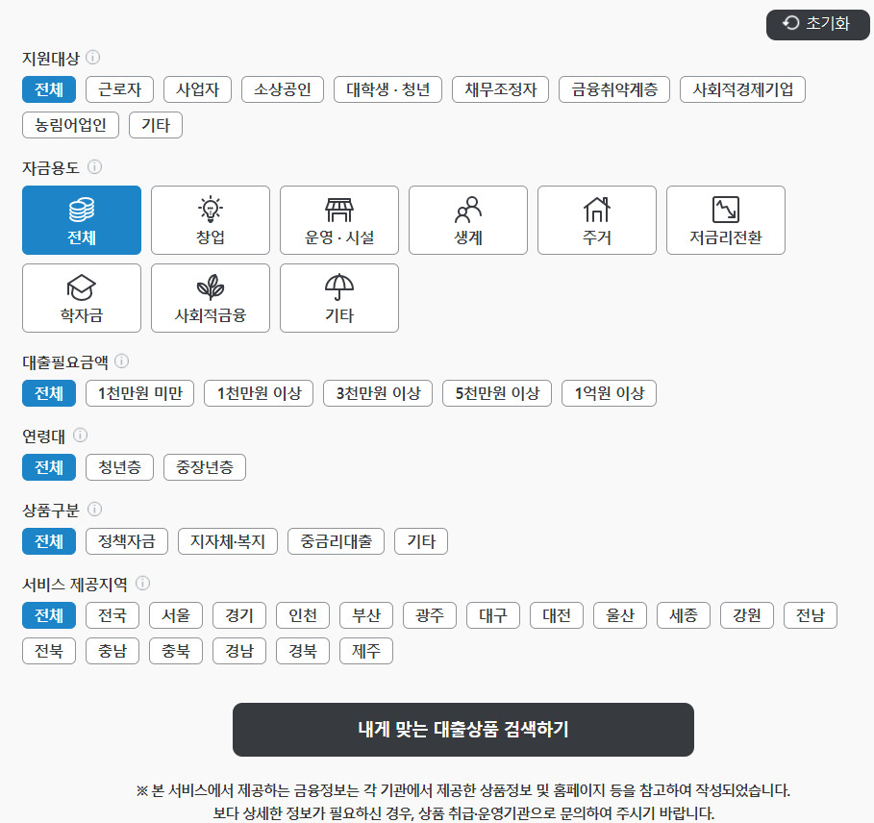This screenshot has height=823, width=874.
Task: Click info icon next to 대출필요금액
Action: pyautogui.click(x=121, y=362)
